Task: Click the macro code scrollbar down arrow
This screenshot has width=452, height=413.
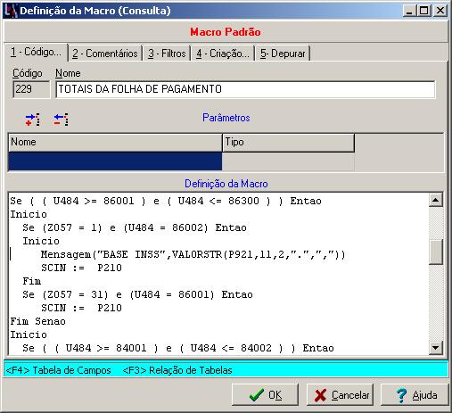Action: click(x=436, y=347)
